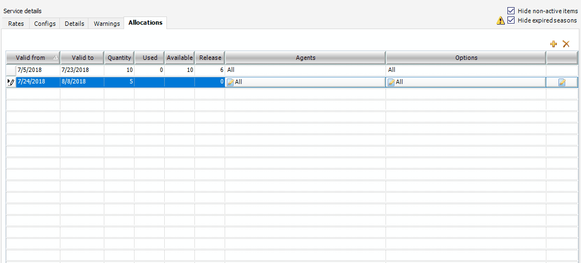Click edit icon in last column
The image size is (581, 263).
click(x=562, y=82)
